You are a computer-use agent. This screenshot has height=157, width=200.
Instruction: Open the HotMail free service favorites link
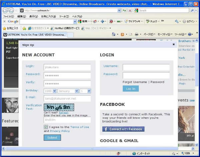65,28
